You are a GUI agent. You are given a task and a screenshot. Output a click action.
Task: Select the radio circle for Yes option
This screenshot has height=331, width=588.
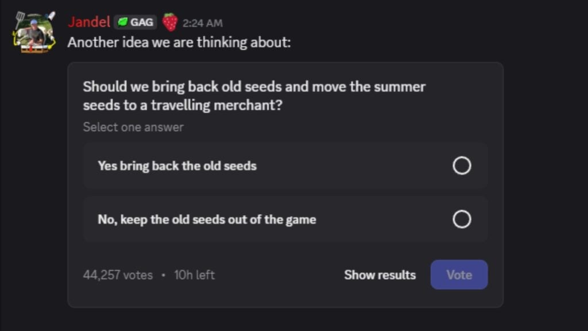(x=462, y=166)
